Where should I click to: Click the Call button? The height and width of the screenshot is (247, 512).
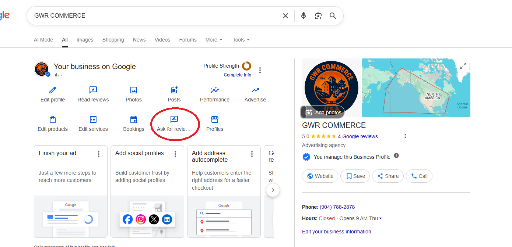click(x=419, y=176)
